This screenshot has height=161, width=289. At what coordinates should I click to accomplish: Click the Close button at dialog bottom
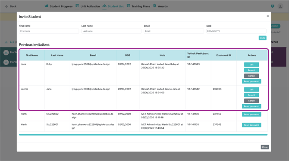[265, 147]
